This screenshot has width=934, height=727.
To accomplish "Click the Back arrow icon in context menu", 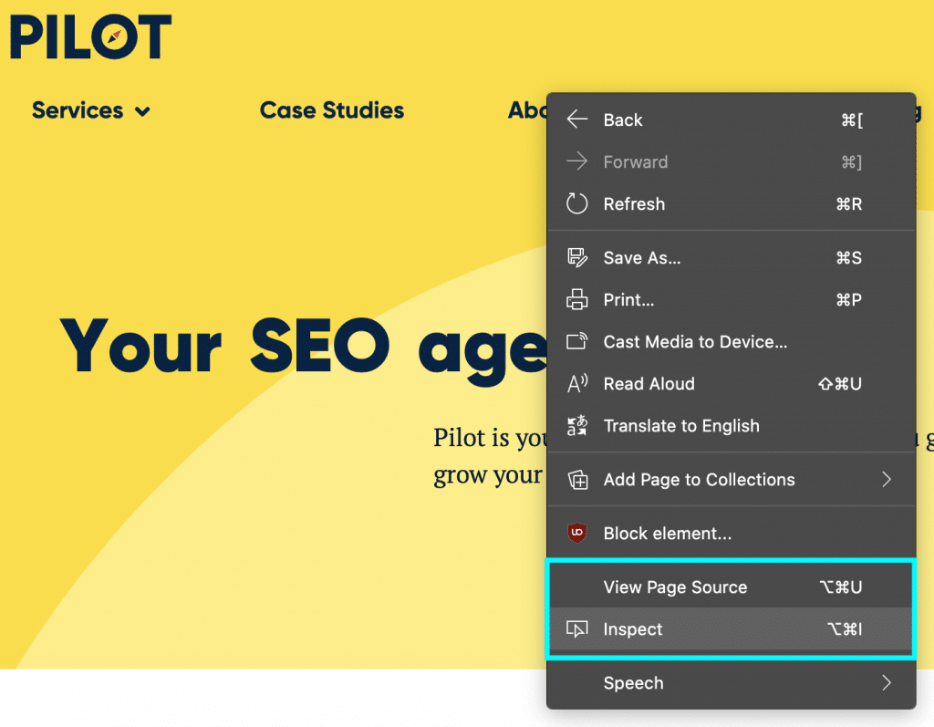I will [x=576, y=119].
